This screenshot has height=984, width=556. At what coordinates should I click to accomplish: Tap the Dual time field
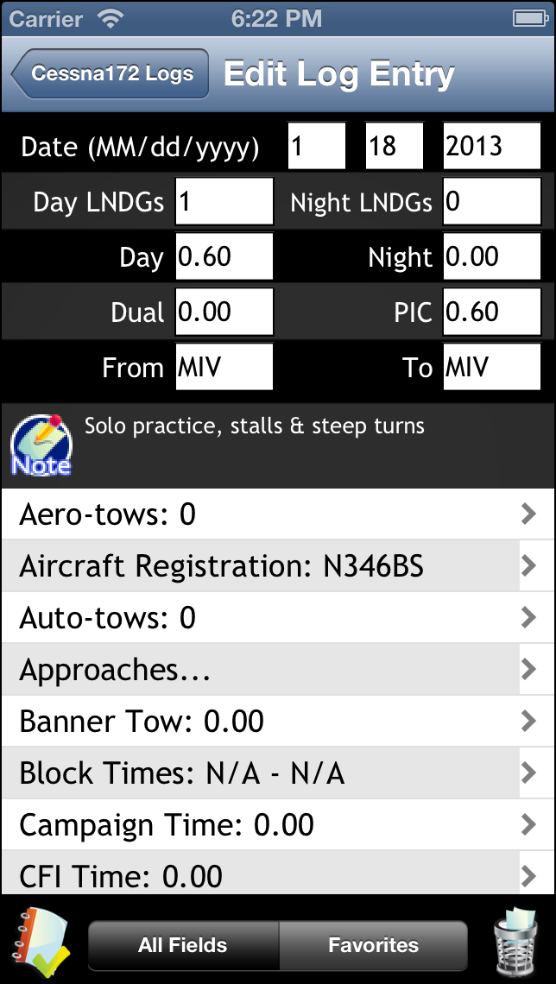tap(223, 311)
